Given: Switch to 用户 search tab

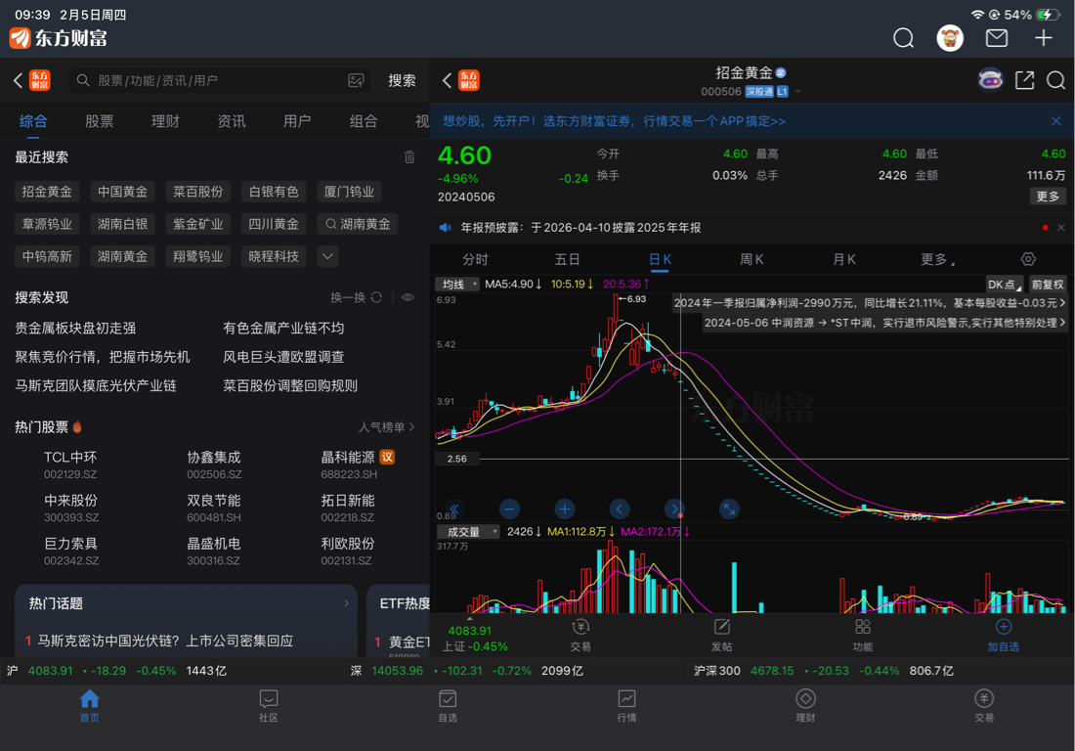Looking at the screenshot, I should pyautogui.click(x=297, y=121).
